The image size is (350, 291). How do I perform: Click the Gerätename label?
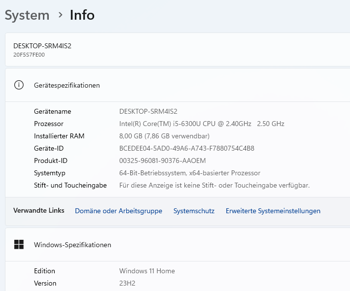coord(52,111)
